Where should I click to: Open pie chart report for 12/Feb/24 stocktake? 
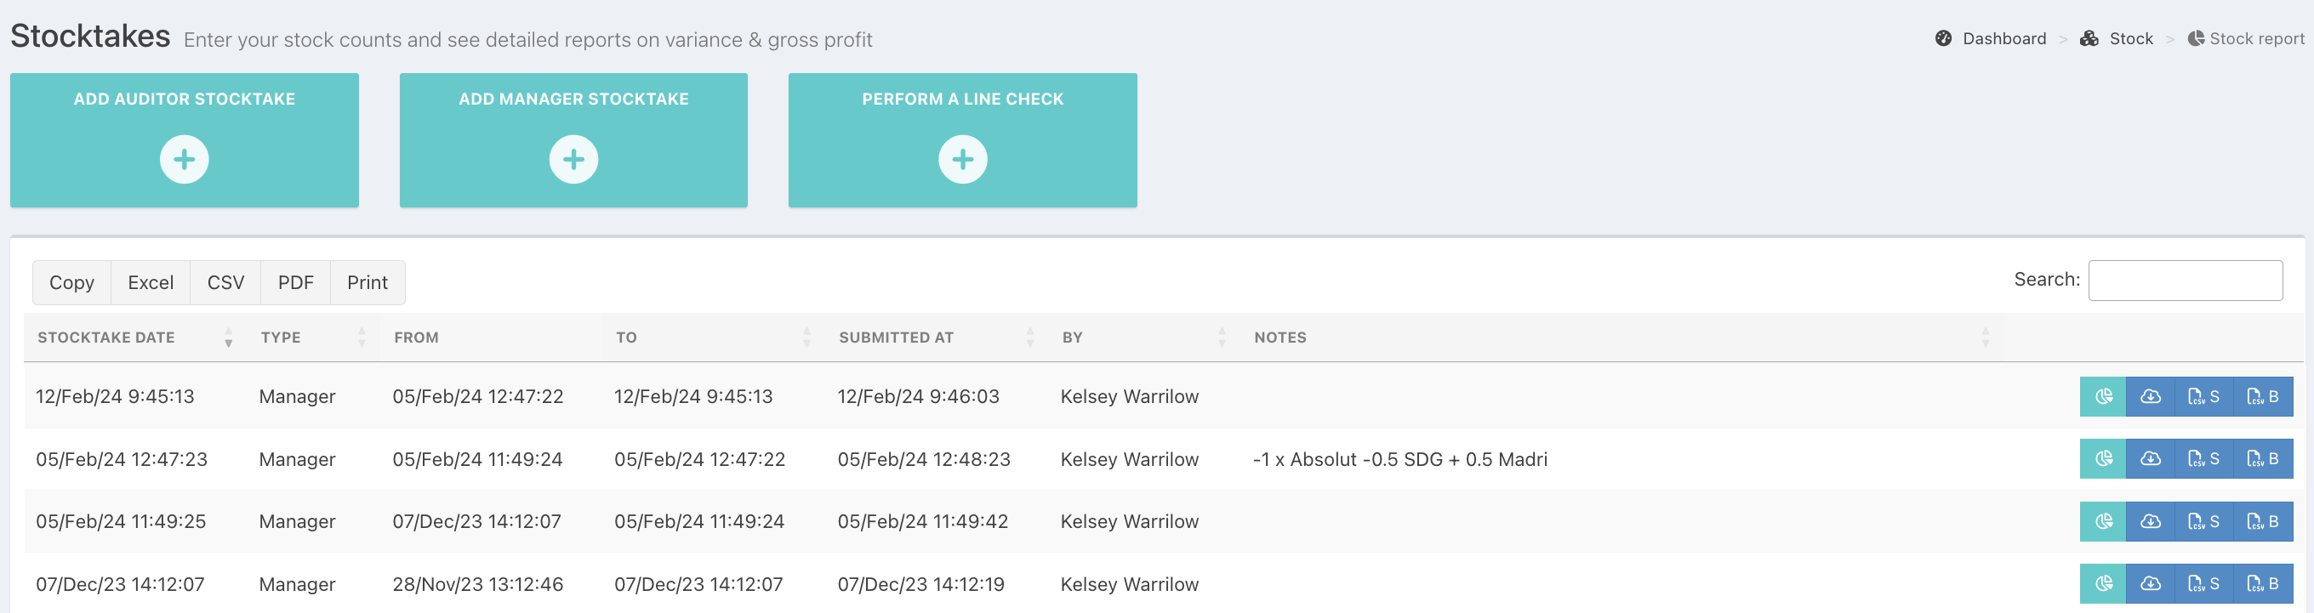2103,397
